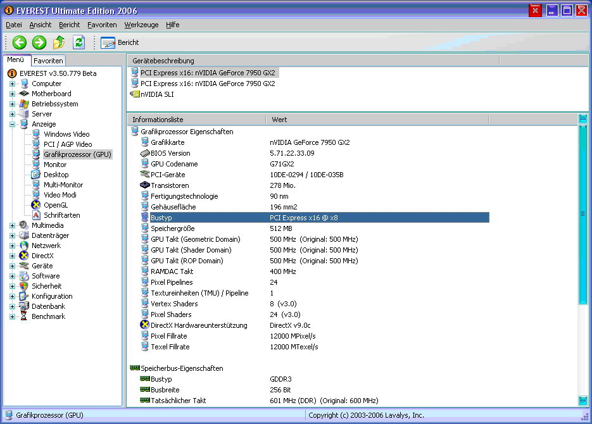
Task: Click the Betriebssystem Windows flag icon
Action: (x=24, y=104)
